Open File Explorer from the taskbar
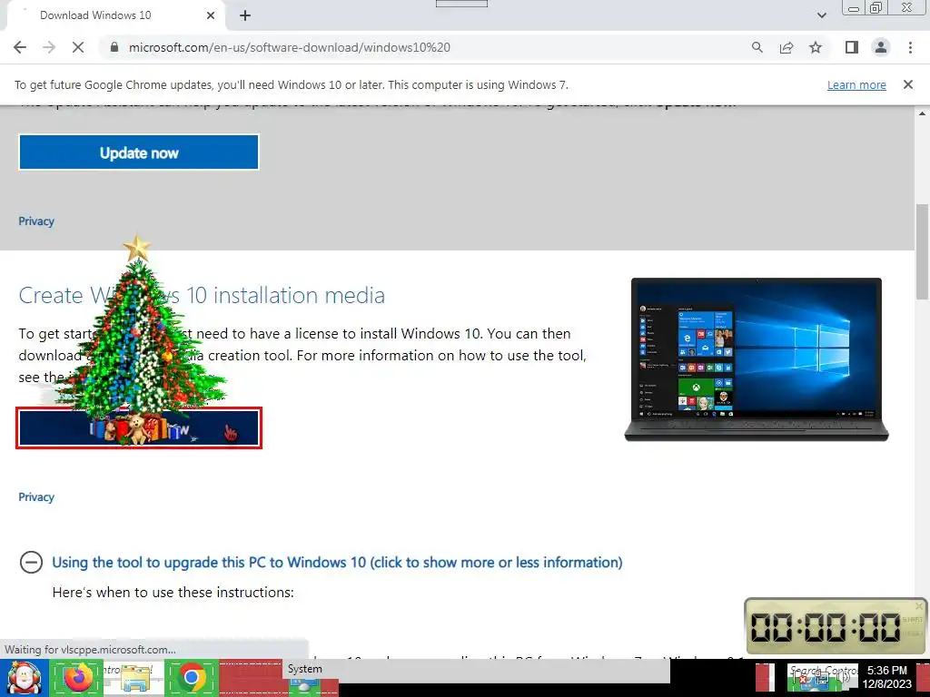 tap(135, 679)
